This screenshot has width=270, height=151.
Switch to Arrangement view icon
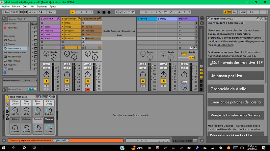pos(202,18)
